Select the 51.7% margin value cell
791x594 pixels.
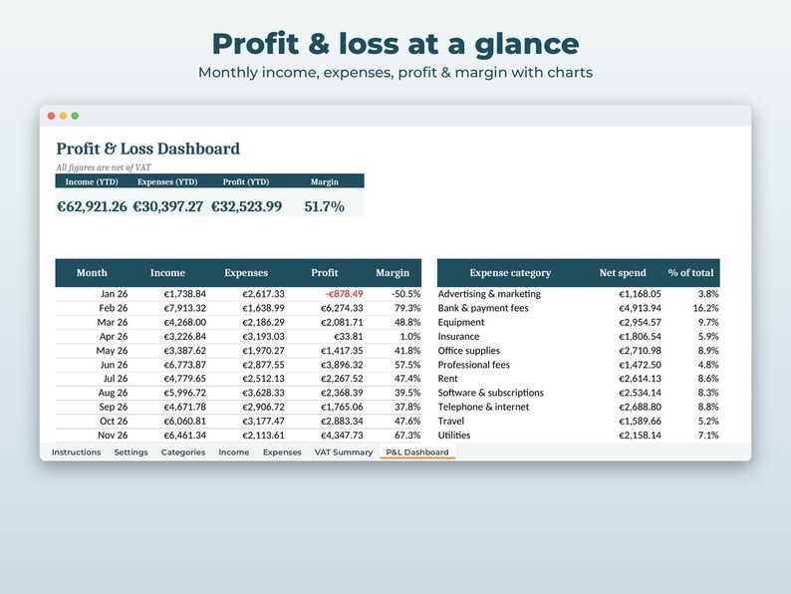tap(325, 206)
